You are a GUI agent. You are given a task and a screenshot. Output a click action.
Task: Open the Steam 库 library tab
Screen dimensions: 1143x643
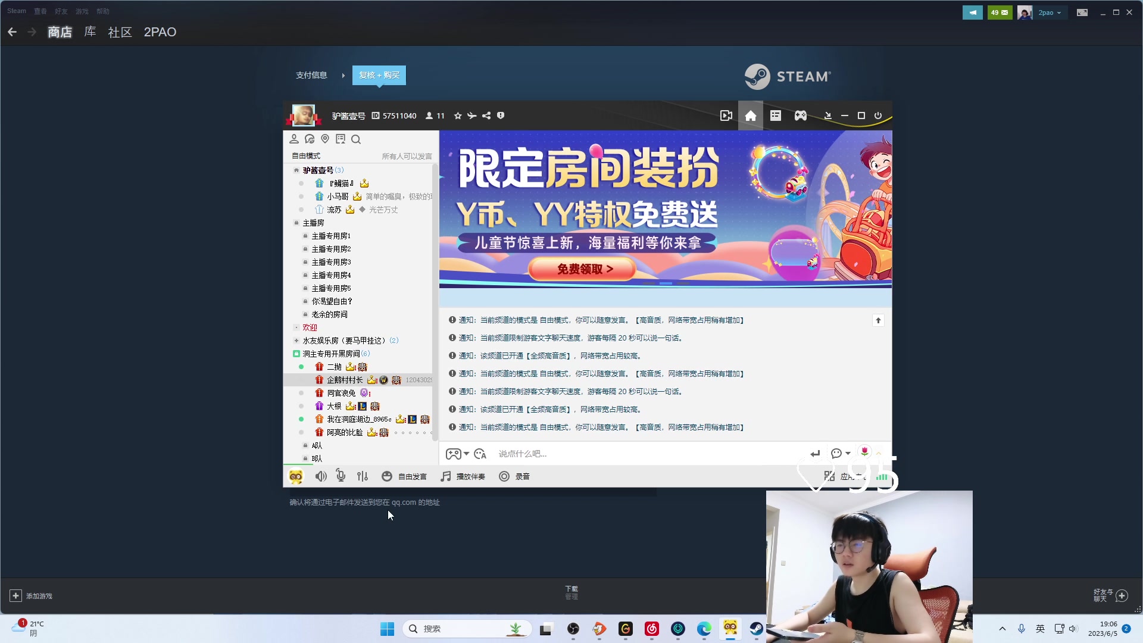(x=90, y=32)
